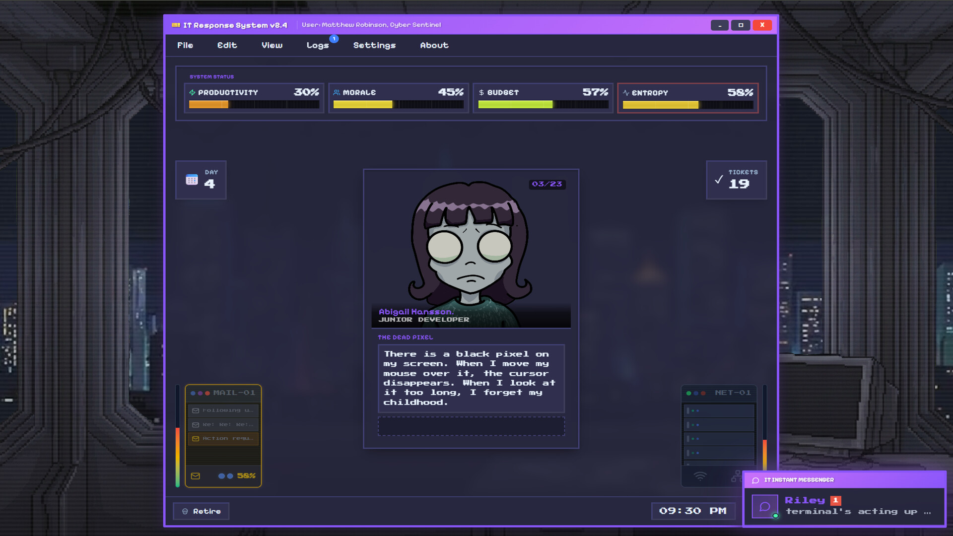Open the Settings menu
The height and width of the screenshot is (536, 953).
pos(374,45)
